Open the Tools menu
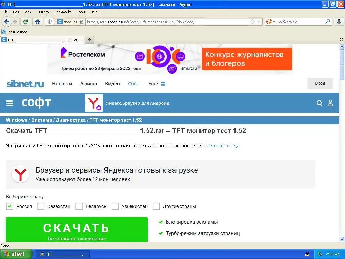 81,12
